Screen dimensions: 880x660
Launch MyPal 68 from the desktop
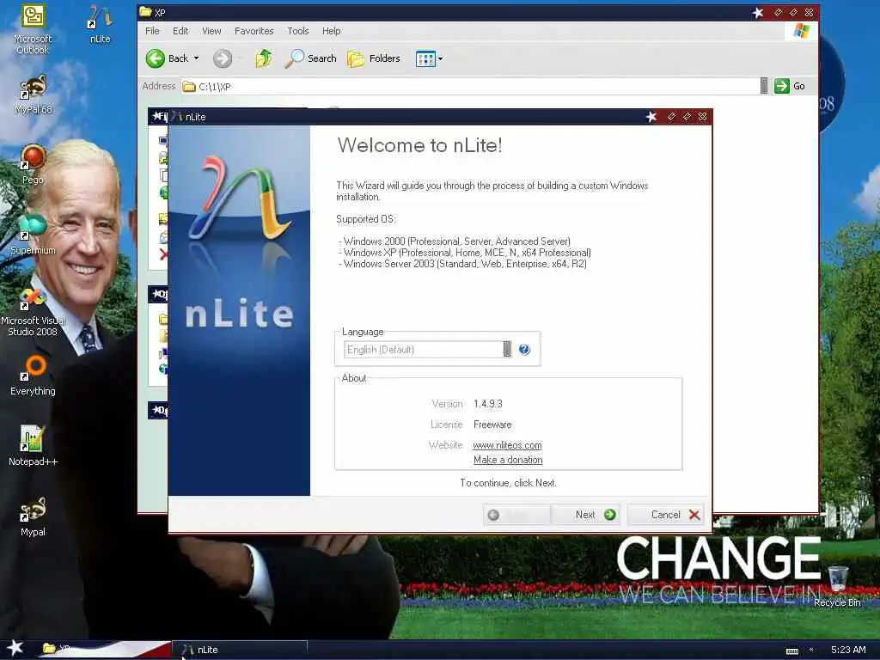[33, 94]
